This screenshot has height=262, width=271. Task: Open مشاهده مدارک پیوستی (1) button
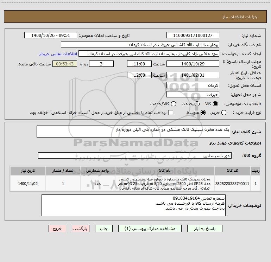pyautogui.click(x=150, y=229)
